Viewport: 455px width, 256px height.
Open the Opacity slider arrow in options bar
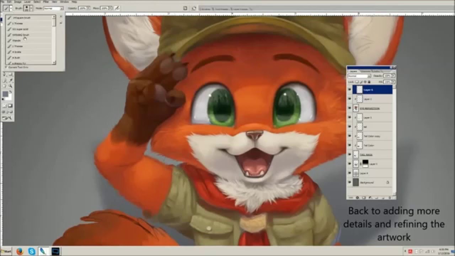coord(88,8)
